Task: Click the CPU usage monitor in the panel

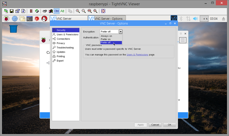Action: [204, 19]
